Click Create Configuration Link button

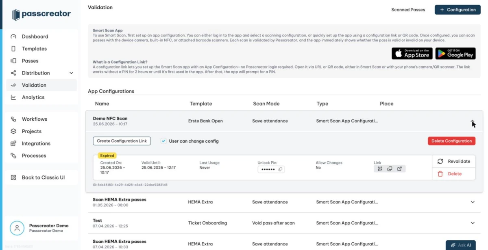(122, 141)
